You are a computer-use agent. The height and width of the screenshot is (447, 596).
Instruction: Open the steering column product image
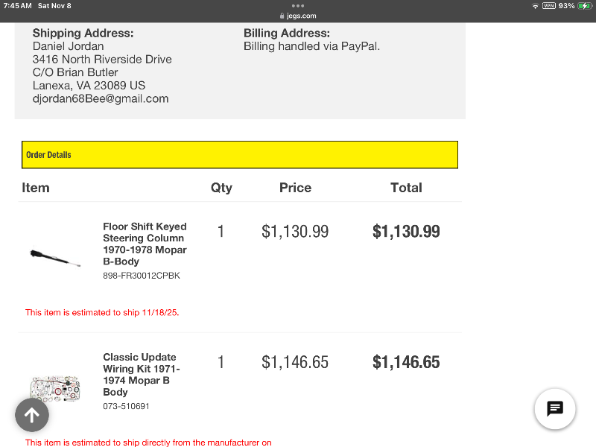coord(55,258)
